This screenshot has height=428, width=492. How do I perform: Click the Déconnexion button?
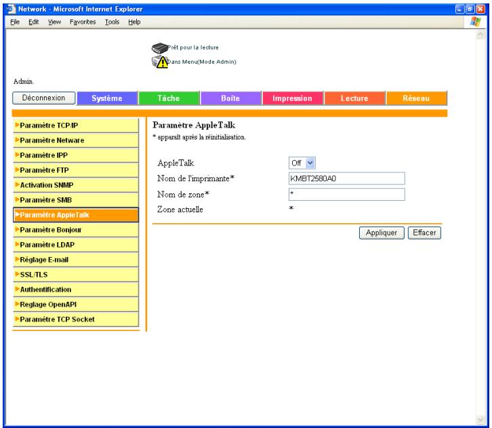(x=43, y=98)
